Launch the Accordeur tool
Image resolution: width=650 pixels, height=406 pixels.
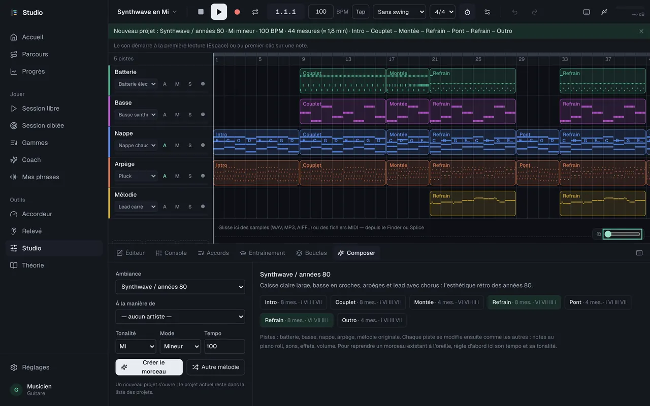tap(54, 214)
